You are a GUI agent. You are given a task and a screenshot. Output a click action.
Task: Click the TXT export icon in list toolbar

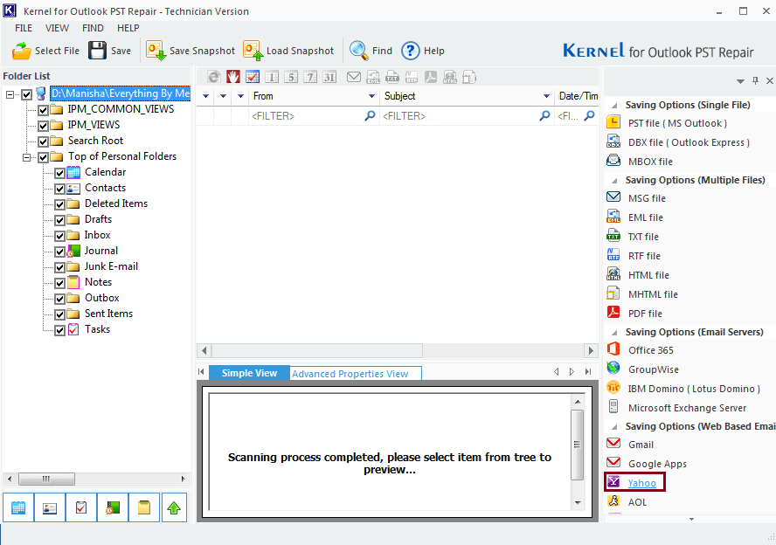pyautogui.click(x=392, y=77)
